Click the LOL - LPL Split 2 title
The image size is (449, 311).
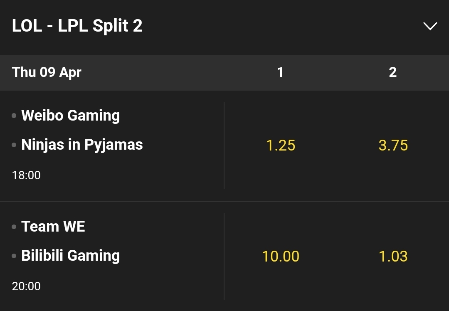(x=77, y=26)
